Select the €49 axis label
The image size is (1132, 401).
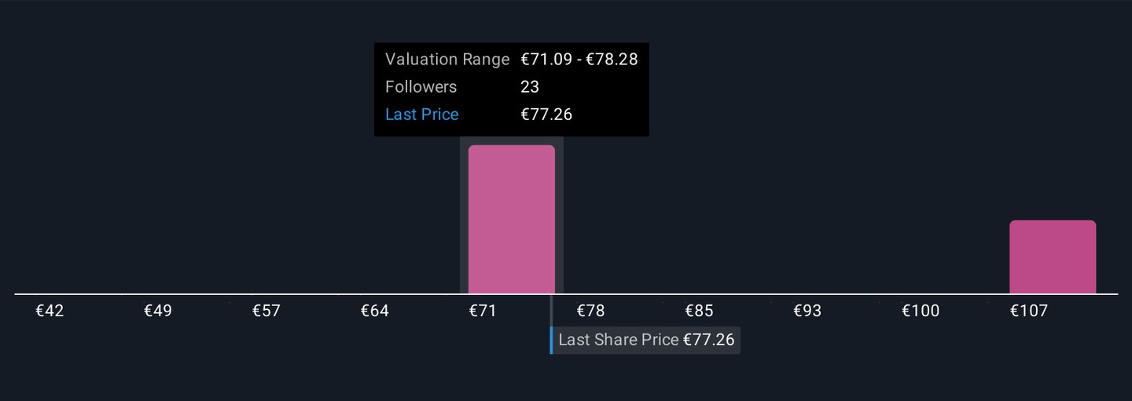click(158, 311)
